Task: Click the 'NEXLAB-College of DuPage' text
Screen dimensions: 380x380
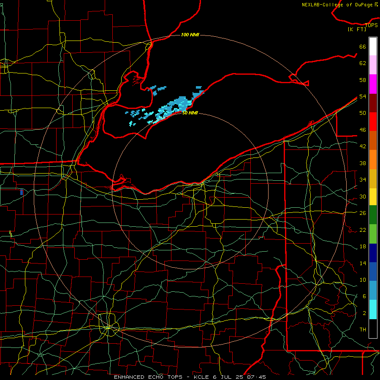Action: tap(338, 5)
